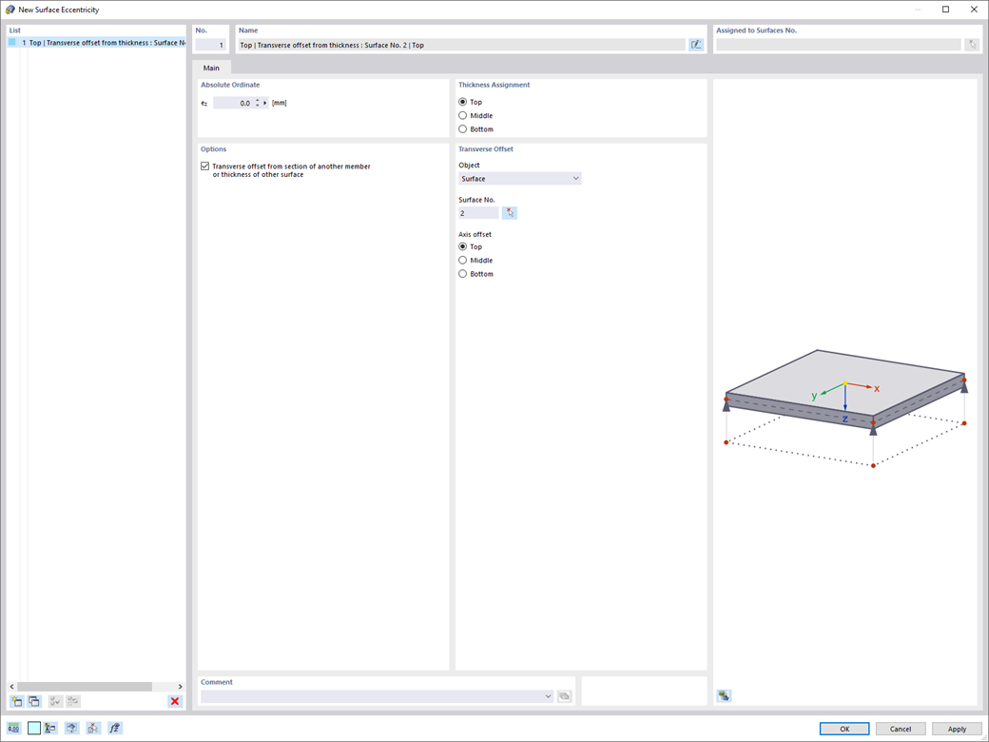Create a new eccentricity in the list

tap(16, 701)
